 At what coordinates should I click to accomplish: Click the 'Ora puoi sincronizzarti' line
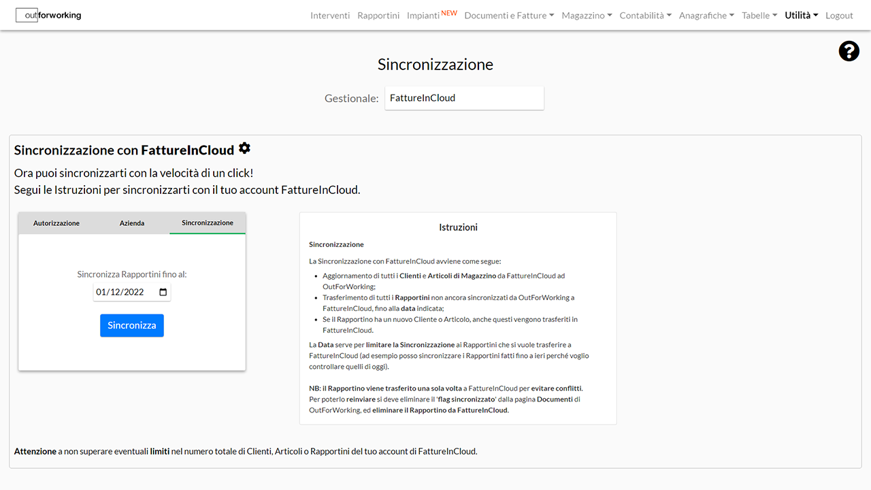[134, 173]
